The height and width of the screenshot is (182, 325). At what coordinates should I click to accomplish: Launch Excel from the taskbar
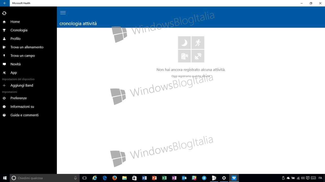point(164,178)
